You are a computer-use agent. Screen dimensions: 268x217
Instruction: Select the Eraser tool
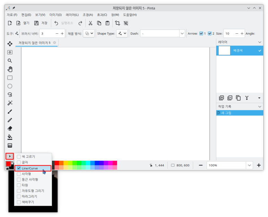coord(10,128)
